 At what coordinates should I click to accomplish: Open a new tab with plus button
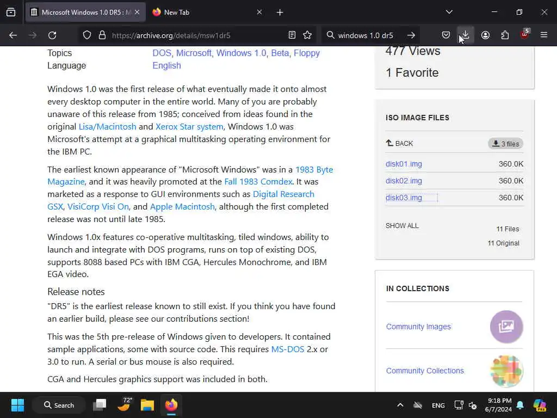click(280, 13)
